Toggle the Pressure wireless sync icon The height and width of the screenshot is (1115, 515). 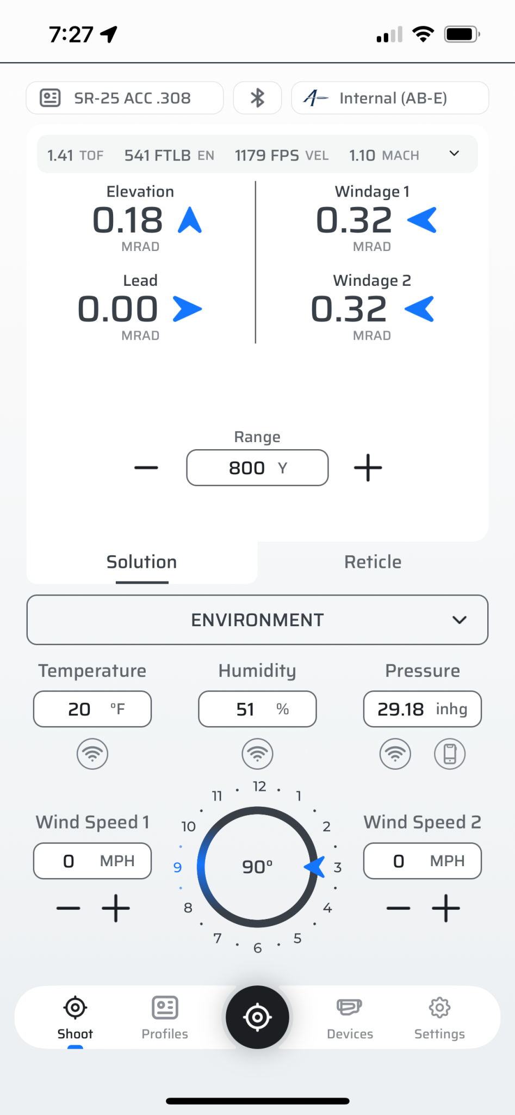tap(395, 754)
